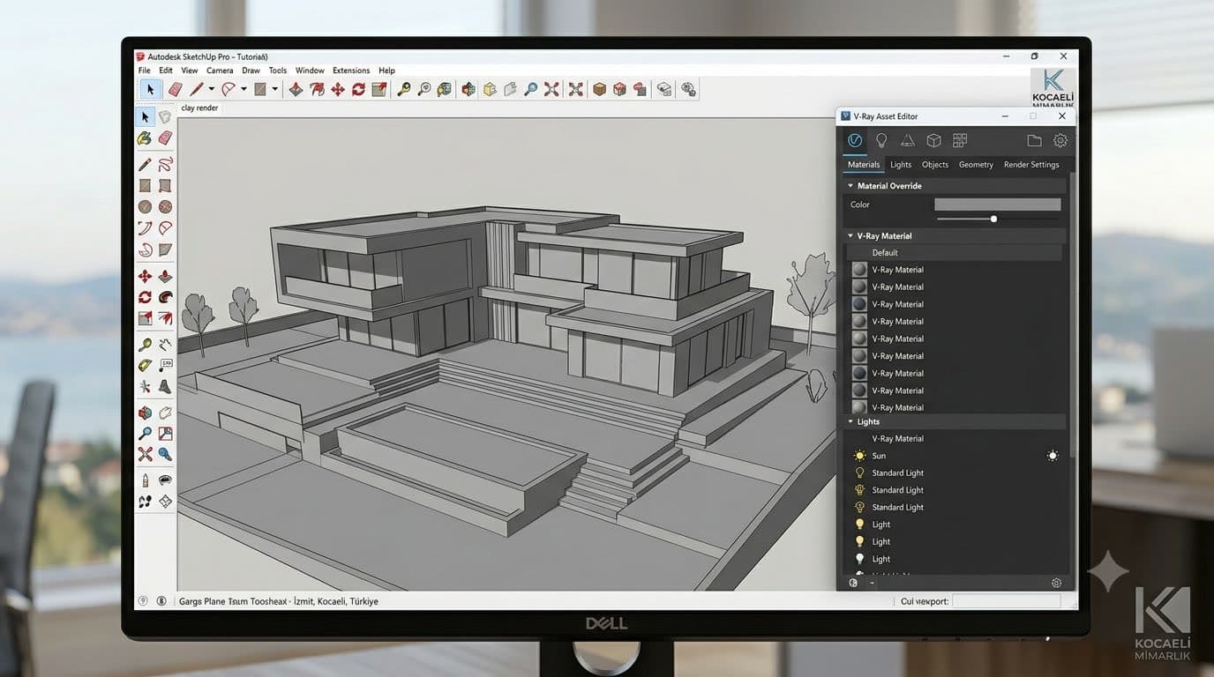Open the V-Ray geometry cone icon category

coord(907,140)
